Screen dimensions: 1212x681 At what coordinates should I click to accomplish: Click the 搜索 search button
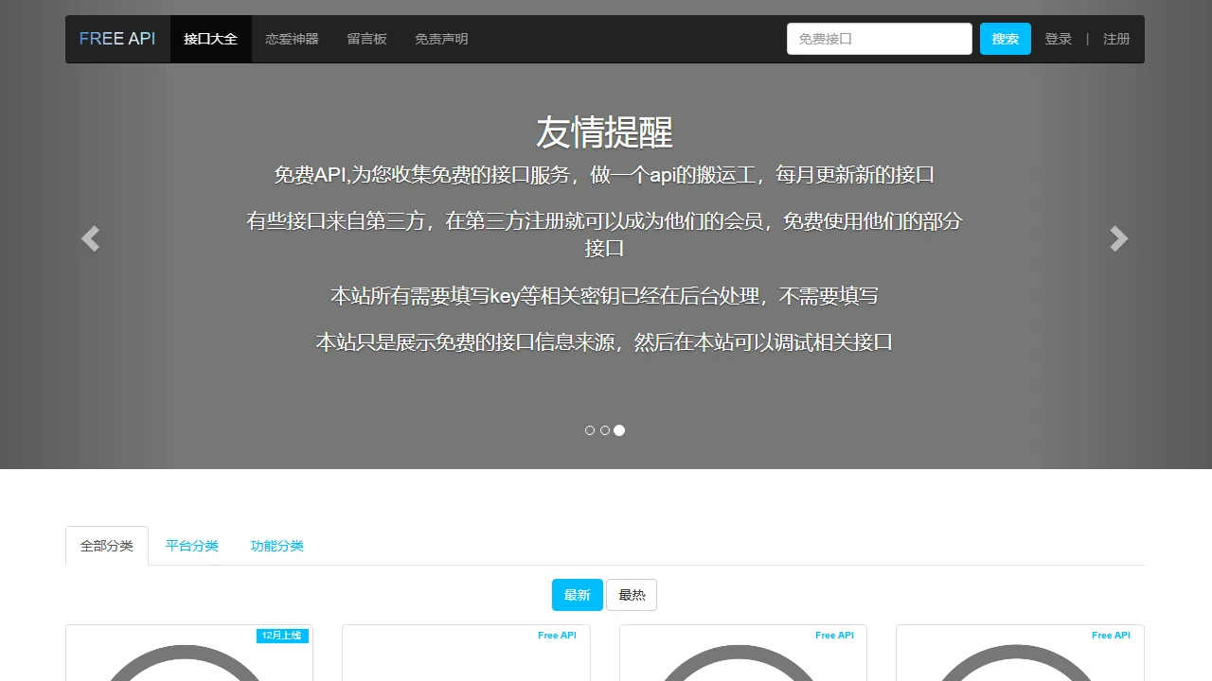tap(1005, 39)
